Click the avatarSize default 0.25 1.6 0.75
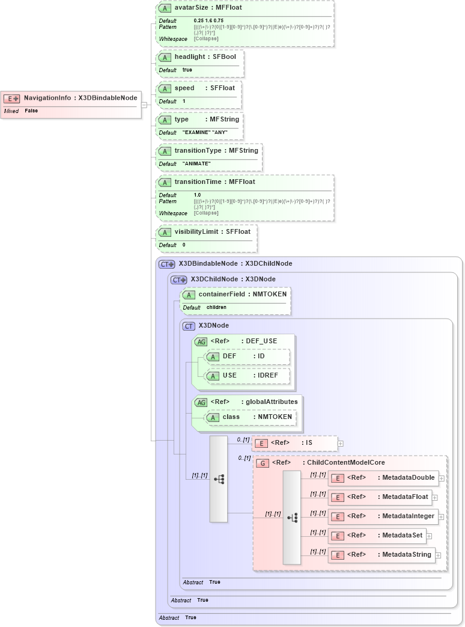465x627 pixels. coord(208,20)
